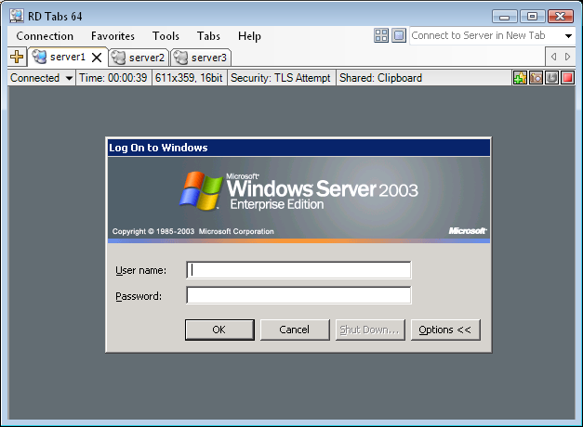The image size is (583, 427).
Task: Click in the Password field
Action: pos(298,295)
